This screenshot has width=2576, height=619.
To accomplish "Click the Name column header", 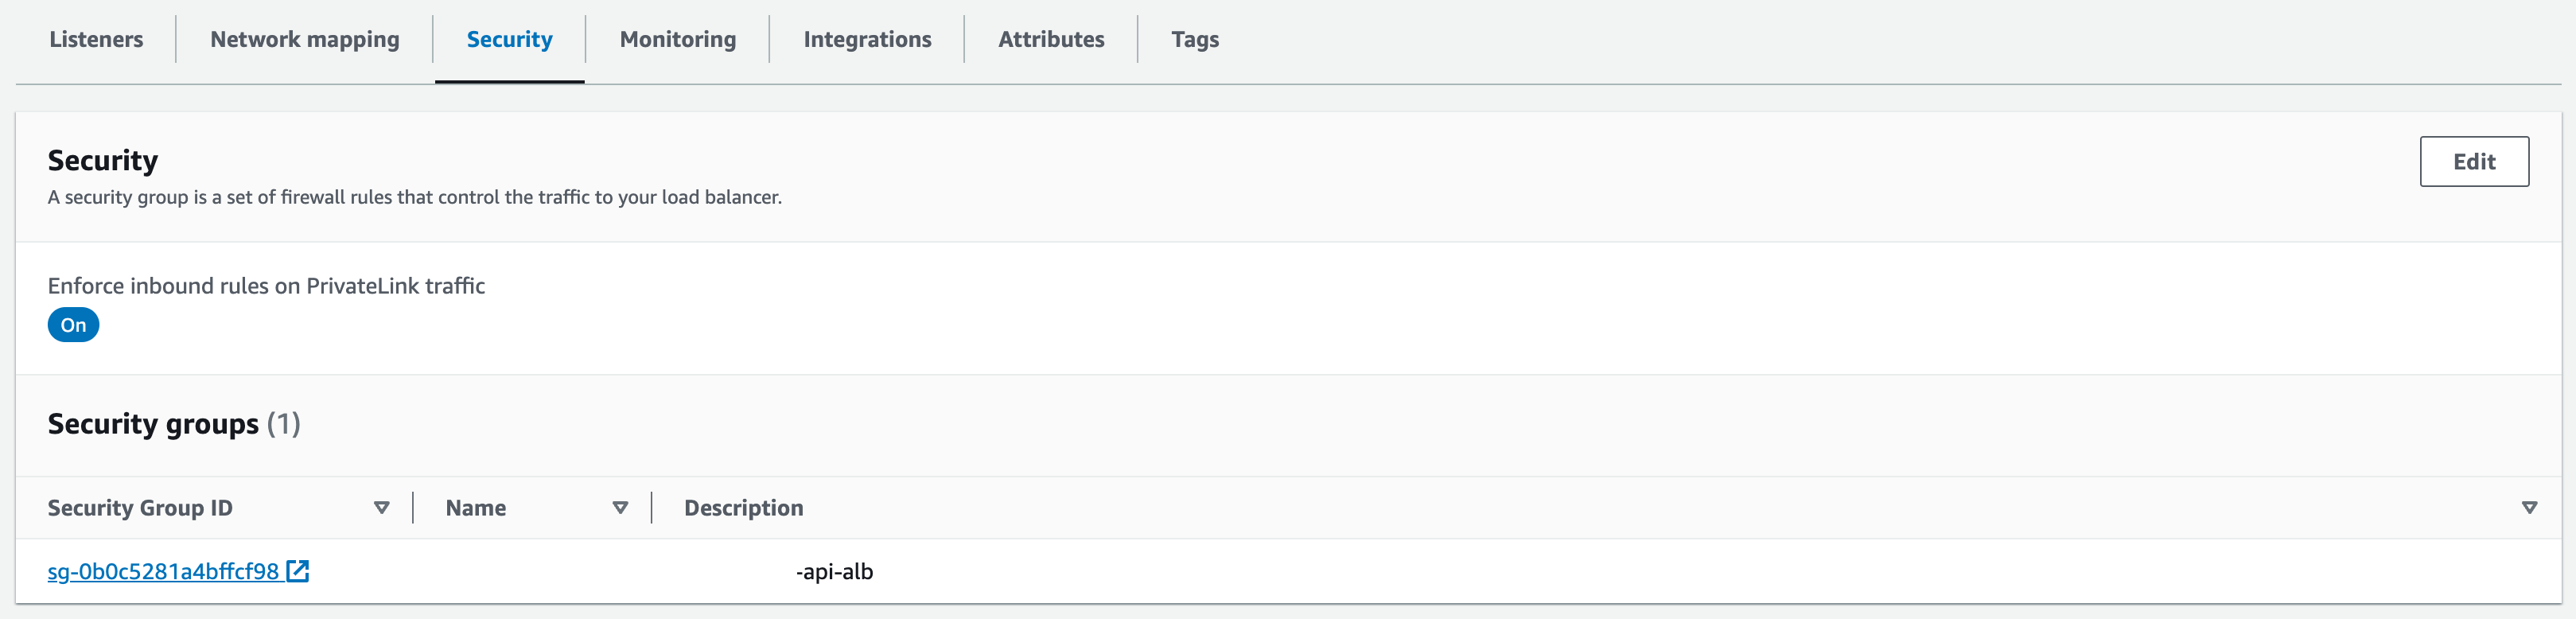I will tap(476, 508).
